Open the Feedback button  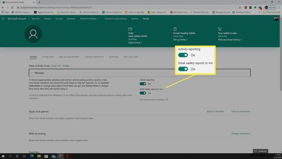tap(260, 151)
